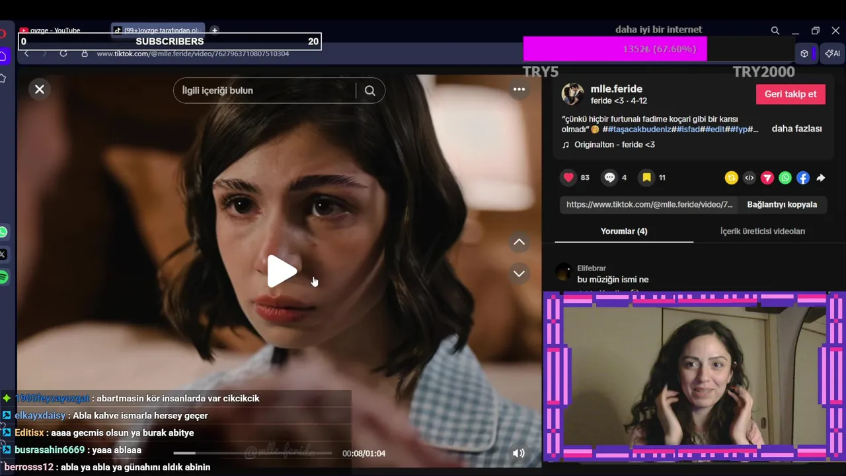The height and width of the screenshot is (476, 846).
Task: Select the TikTok (99+) ovzge browser tab
Action: point(157,30)
